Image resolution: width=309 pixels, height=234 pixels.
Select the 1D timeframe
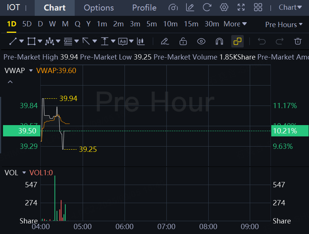(x=12, y=24)
